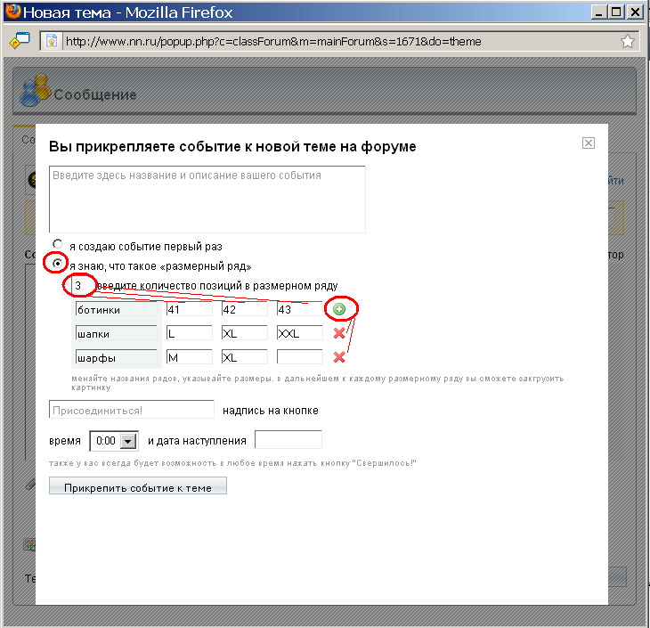
Task: Click the Firefox logo in title bar
Action: point(12,12)
